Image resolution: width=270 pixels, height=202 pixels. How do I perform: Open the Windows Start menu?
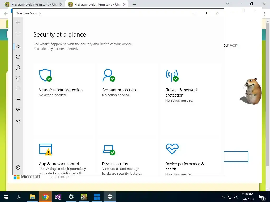pyautogui.click(x=6, y=197)
